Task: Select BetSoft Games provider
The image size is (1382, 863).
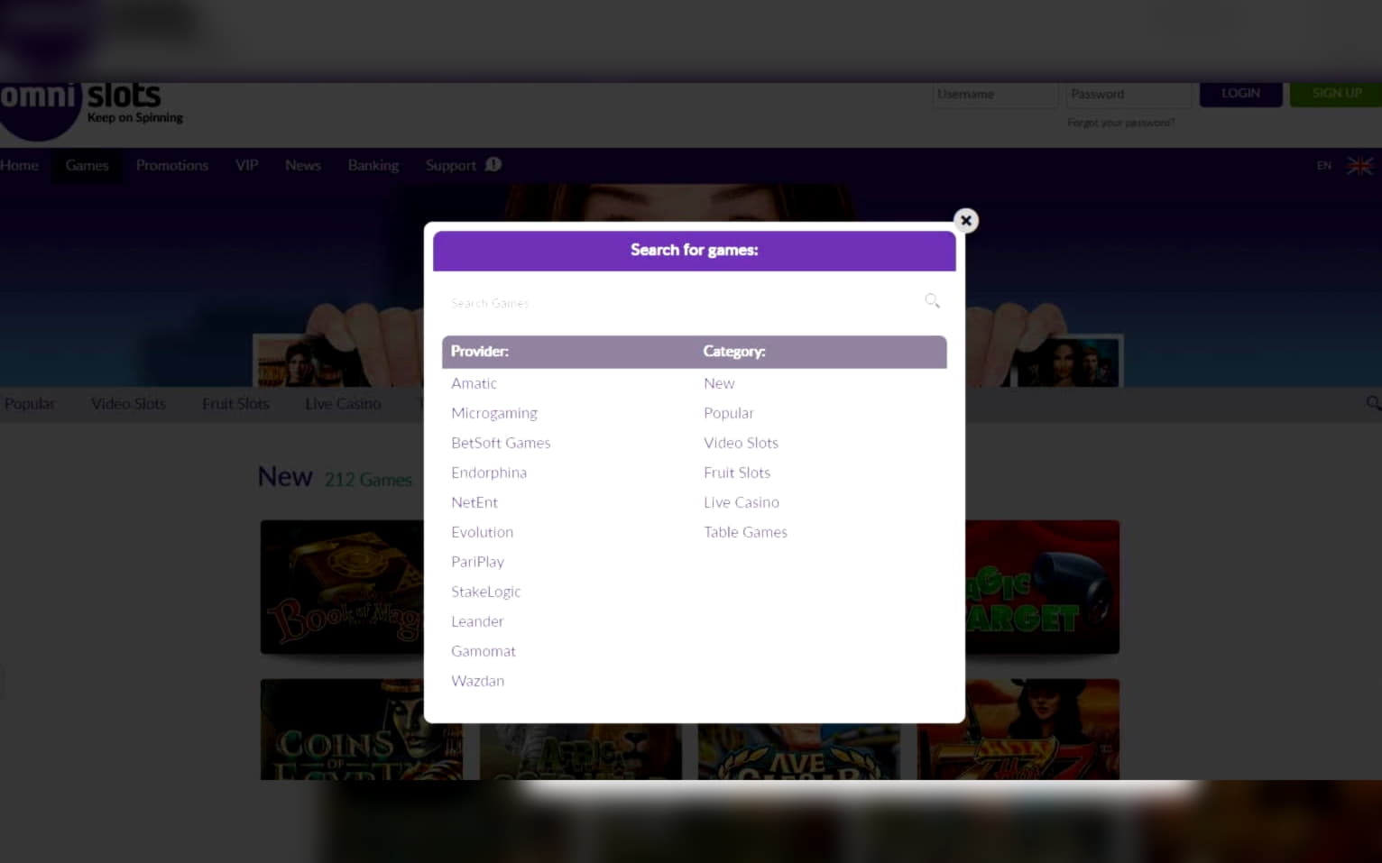Action: click(501, 443)
